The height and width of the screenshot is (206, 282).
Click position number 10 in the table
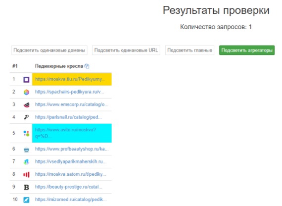pyautogui.click(x=15, y=200)
